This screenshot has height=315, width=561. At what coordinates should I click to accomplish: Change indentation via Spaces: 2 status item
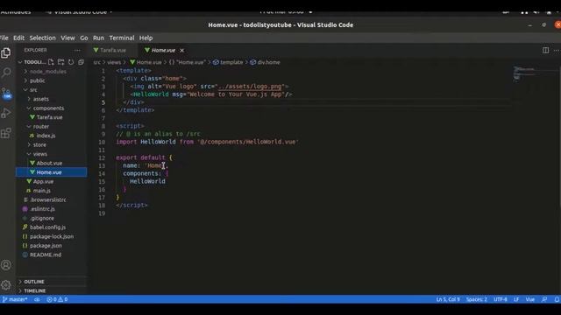pyautogui.click(x=477, y=299)
